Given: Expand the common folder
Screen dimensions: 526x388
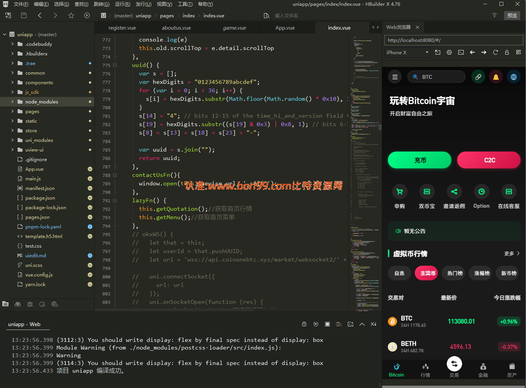Looking at the screenshot, I should pyautogui.click(x=12, y=73).
